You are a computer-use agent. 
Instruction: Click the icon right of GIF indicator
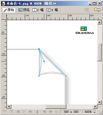coord(12,112)
